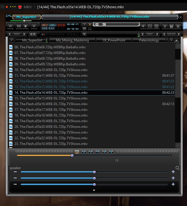Viewport: 187px width, 206px height.
Task: Select 16. The.Flash.s05e16 playlist entry
Action: click(51, 104)
